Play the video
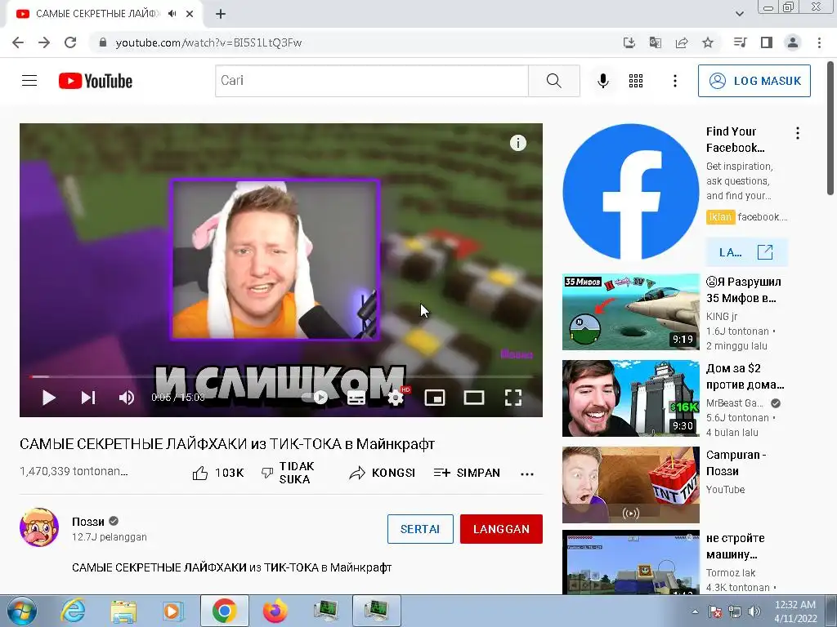The image size is (837, 627). point(48,398)
